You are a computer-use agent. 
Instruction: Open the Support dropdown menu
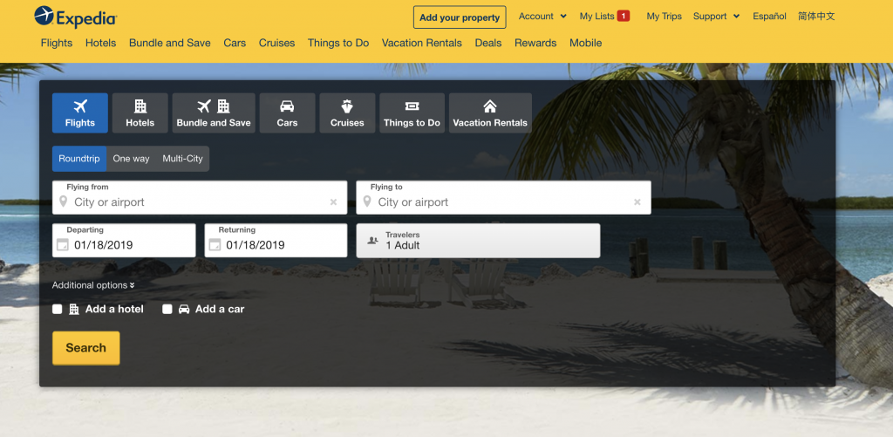716,16
